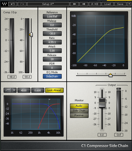Click the Ratio 4.99:1 value field
132x151 pixels.
coord(52,42)
